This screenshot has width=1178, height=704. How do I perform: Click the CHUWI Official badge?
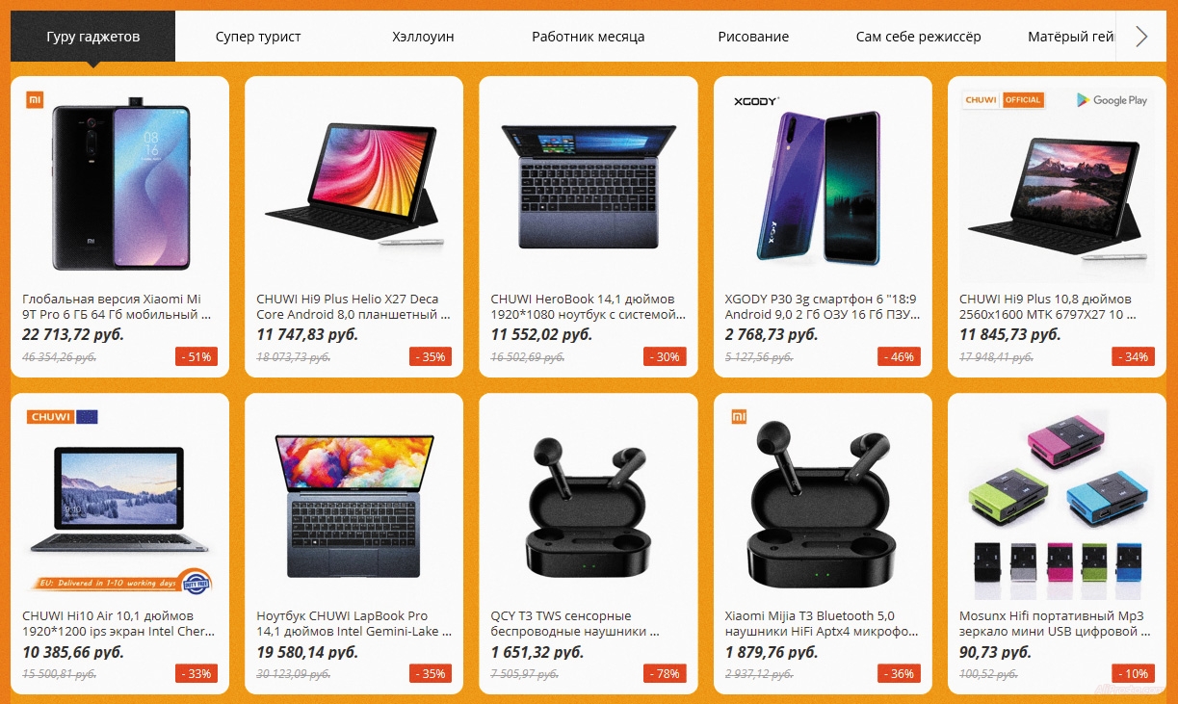(x=1003, y=100)
